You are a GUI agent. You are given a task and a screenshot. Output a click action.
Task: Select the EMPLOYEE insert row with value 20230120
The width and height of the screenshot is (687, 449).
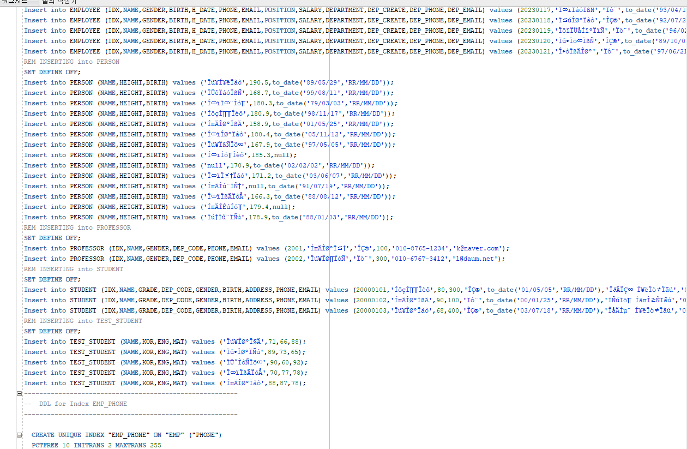(355, 41)
